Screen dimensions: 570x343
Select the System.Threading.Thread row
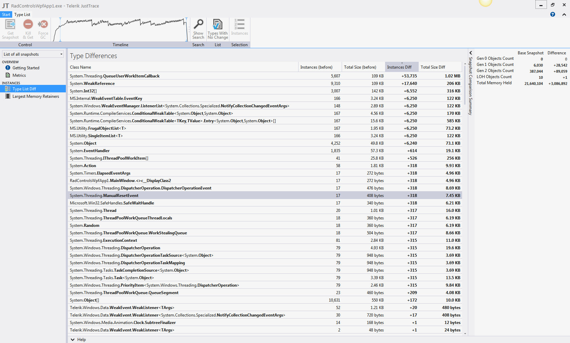pos(265,211)
